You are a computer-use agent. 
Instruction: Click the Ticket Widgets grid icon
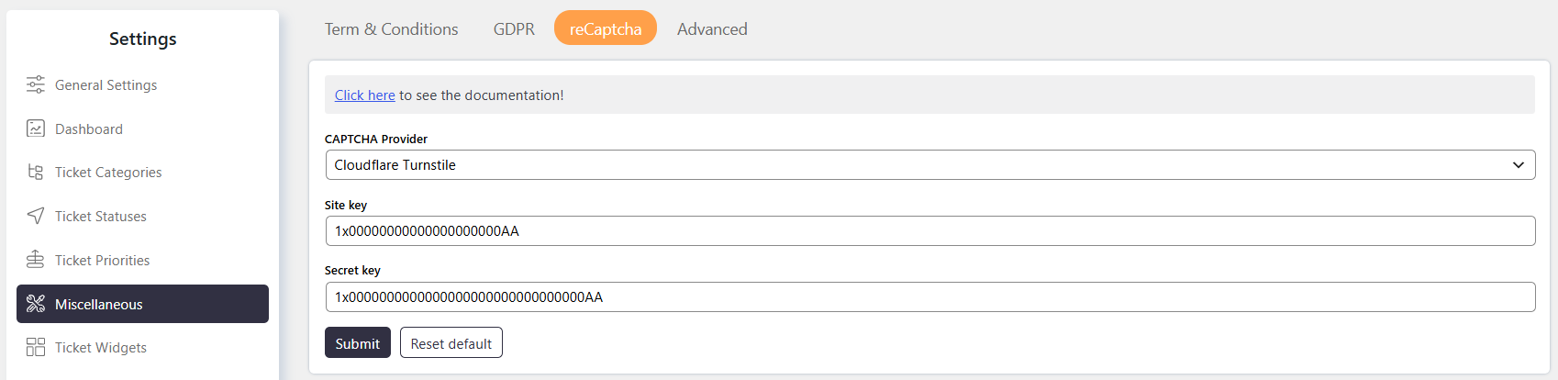[x=36, y=347]
